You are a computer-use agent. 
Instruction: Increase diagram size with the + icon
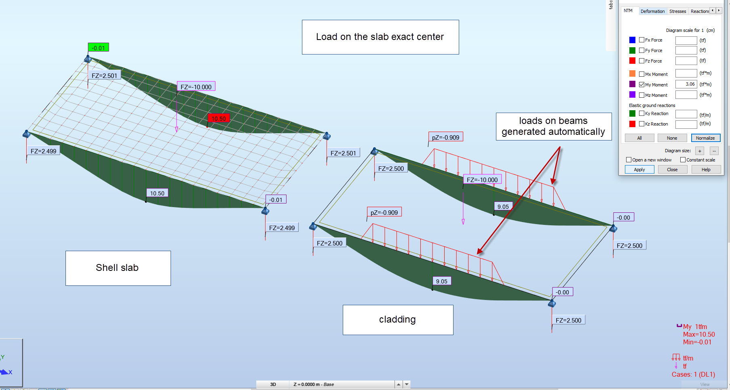click(699, 151)
